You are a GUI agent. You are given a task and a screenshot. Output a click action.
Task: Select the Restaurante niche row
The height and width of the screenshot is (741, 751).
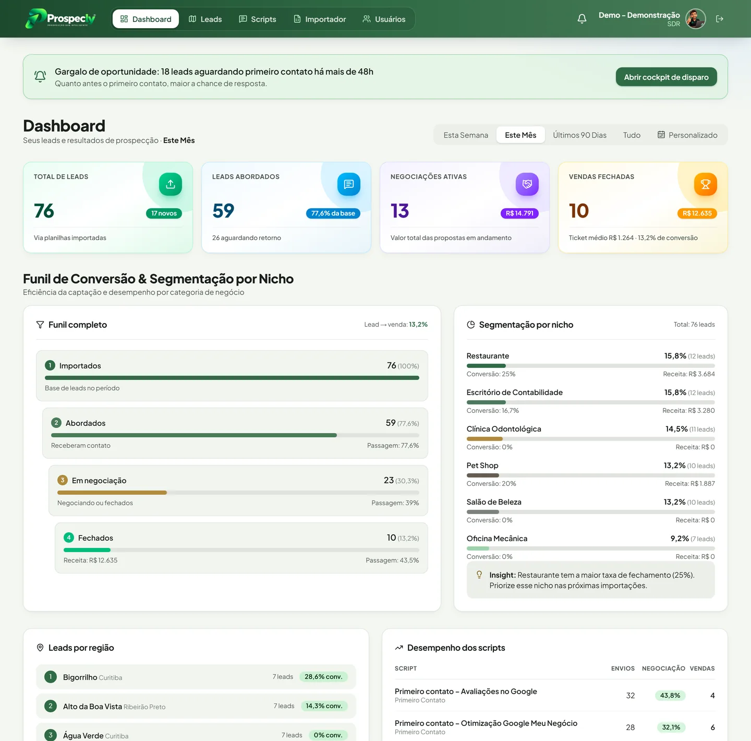coord(590,365)
